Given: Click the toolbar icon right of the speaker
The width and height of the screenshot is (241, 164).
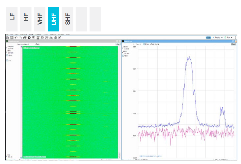Looking at the screenshot, I should (60, 38).
